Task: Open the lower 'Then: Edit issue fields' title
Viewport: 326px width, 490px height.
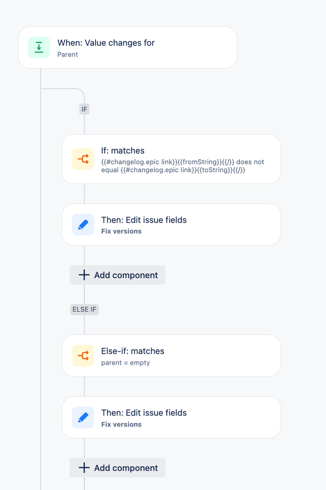Action: (144, 413)
